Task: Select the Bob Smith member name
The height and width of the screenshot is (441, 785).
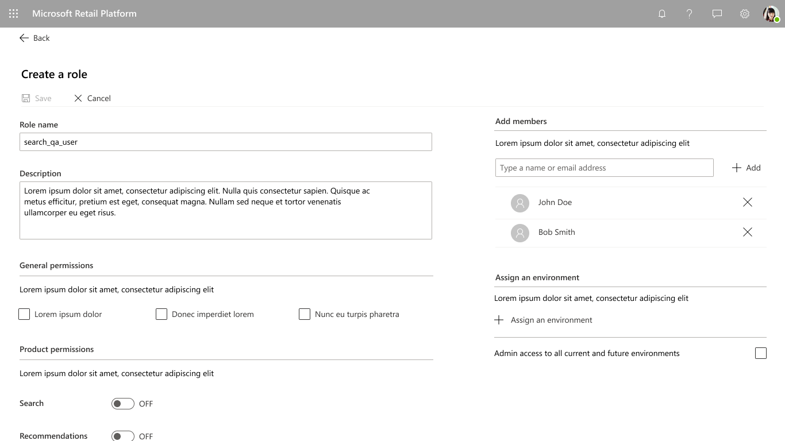Action: click(557, 232)
